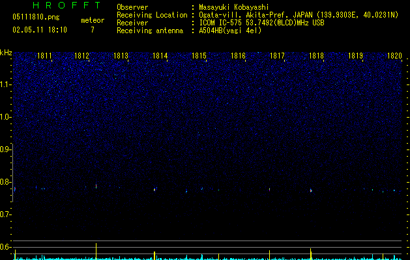Click the meteor echo just before 1818
Screen dimensions: 410x260
click(x=311, y=190)
